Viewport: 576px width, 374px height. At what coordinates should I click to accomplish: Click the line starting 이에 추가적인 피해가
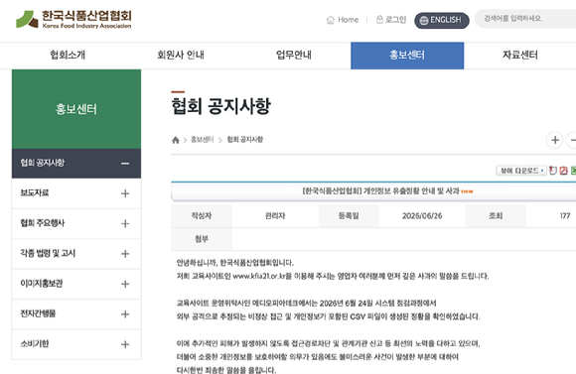tap(328, 343)
